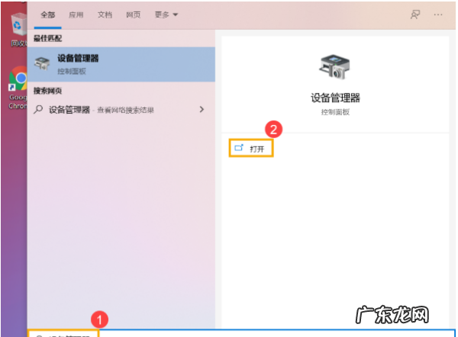
Task: Click the large 设备管理器 preview icon
Action: [335, 67]
